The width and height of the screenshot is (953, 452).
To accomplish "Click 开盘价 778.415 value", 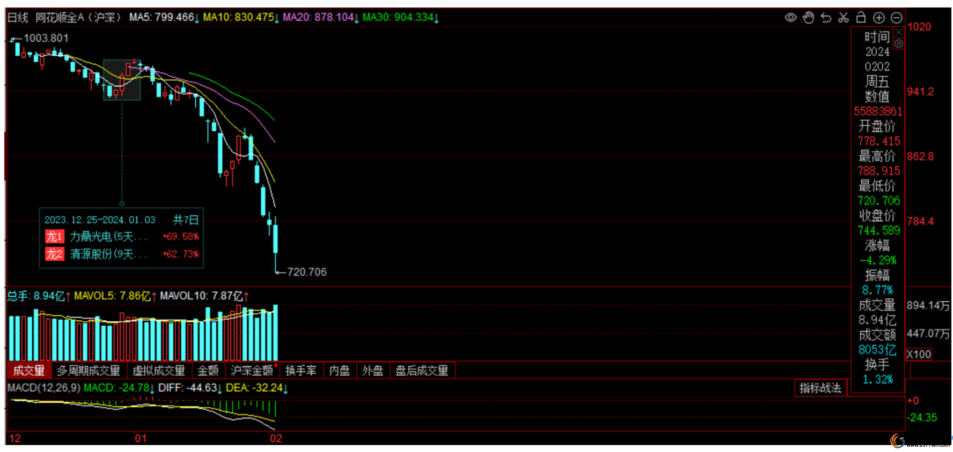I will pyautogui.click(x=878, y=141).
